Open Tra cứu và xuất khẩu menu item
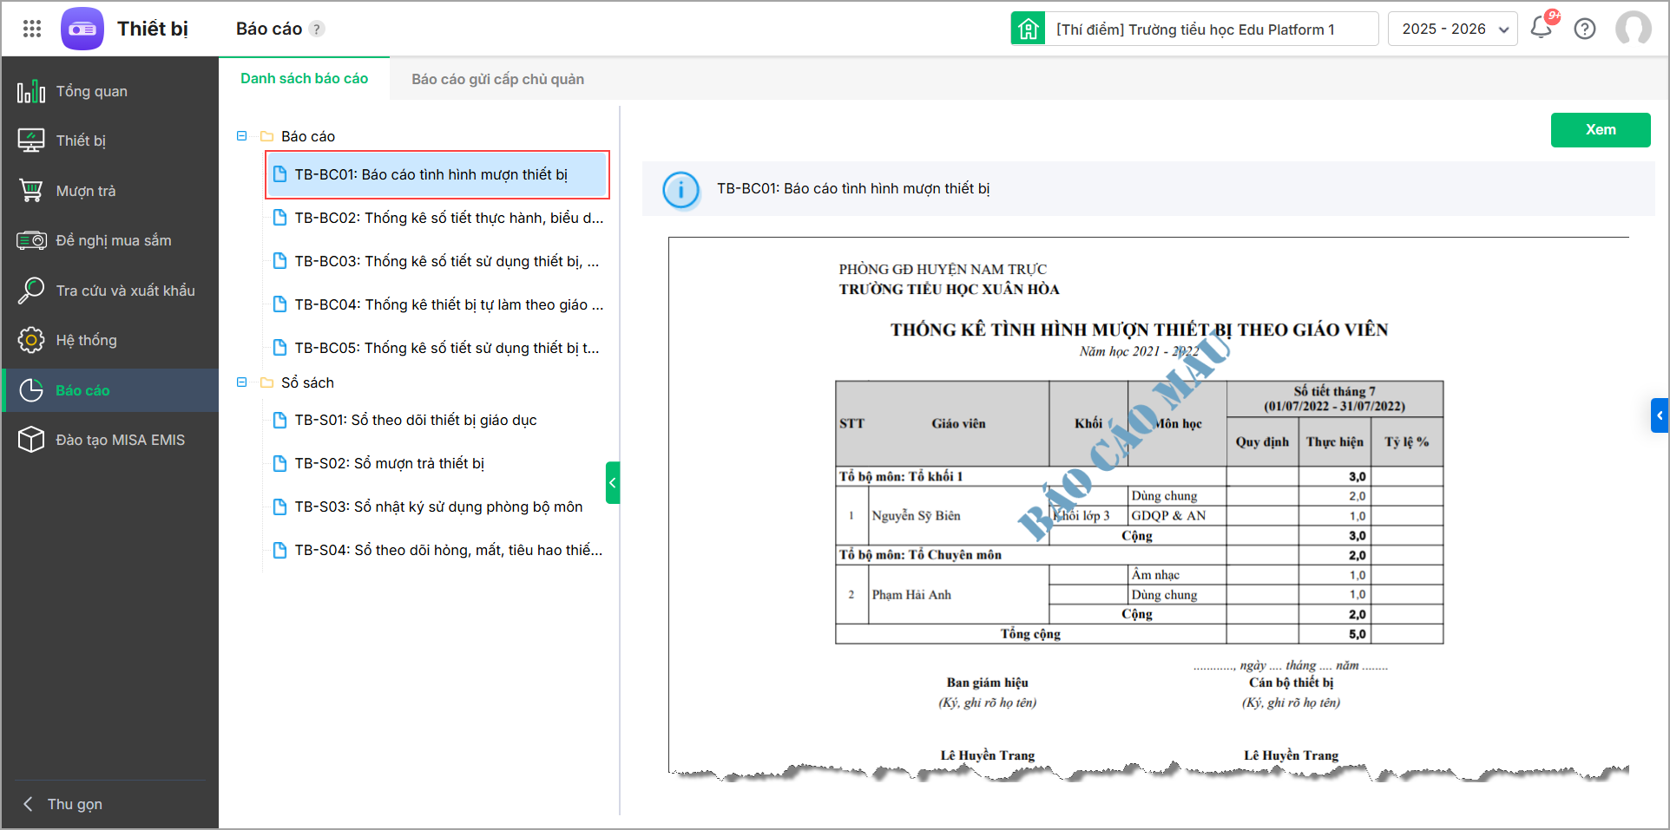Viewport: 1670px width, 830px height. tap(110, 291)
